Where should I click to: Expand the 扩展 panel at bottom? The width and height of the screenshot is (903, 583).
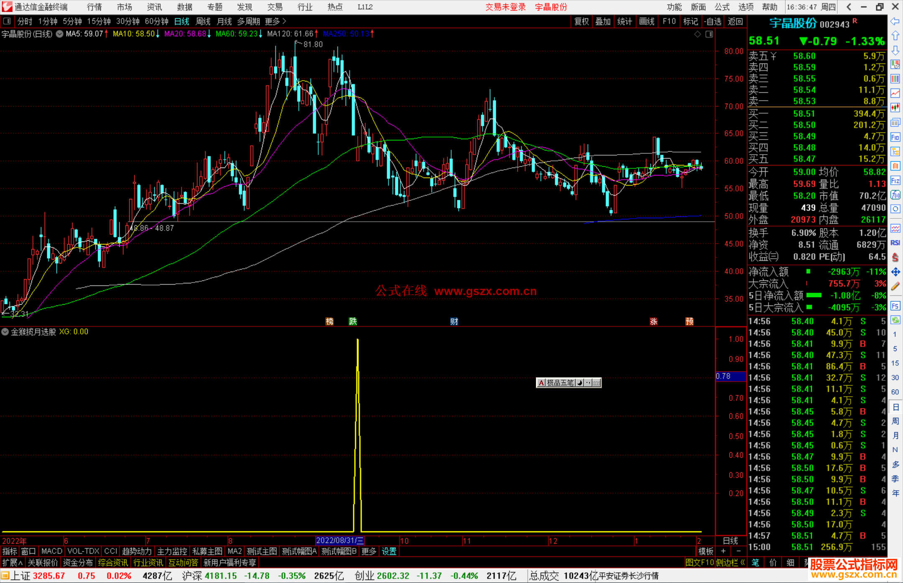pyautogui.click(x=12, y=563)
